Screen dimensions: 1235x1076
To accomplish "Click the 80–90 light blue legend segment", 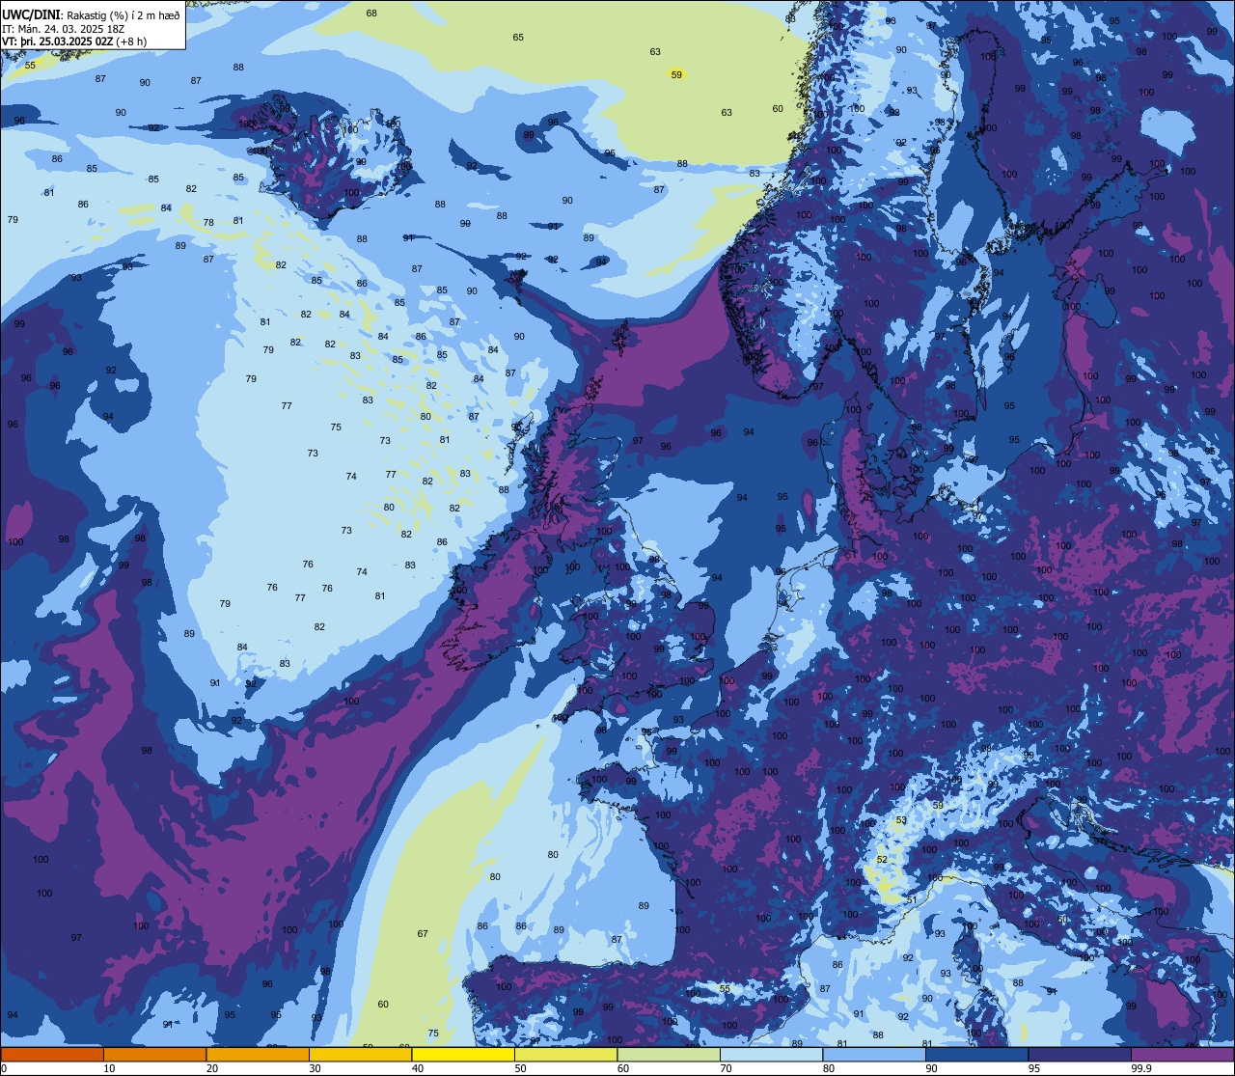I will coord(874,1055).
